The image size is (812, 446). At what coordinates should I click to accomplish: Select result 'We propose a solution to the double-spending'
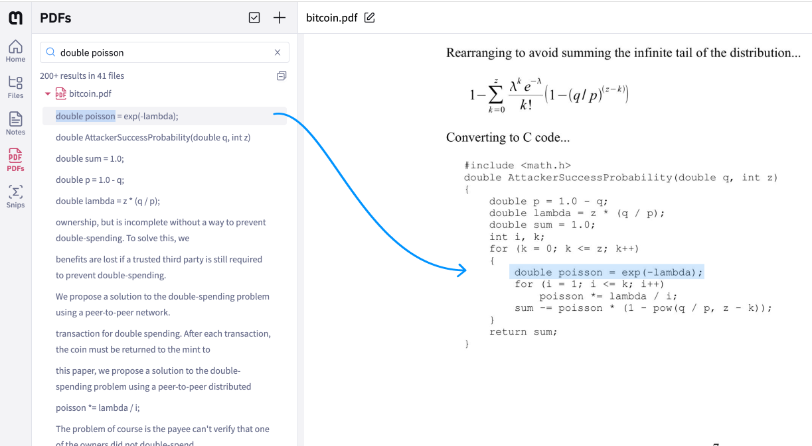[x=163, y=304]
